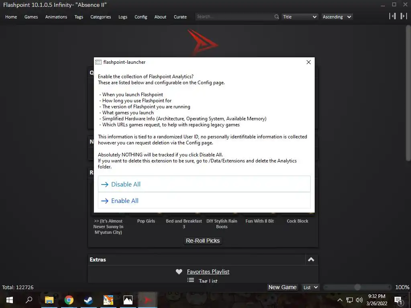This screenshot has height=308, width=411.
Task: Click the zoom in plus icon
Action: tap(389, 287)
